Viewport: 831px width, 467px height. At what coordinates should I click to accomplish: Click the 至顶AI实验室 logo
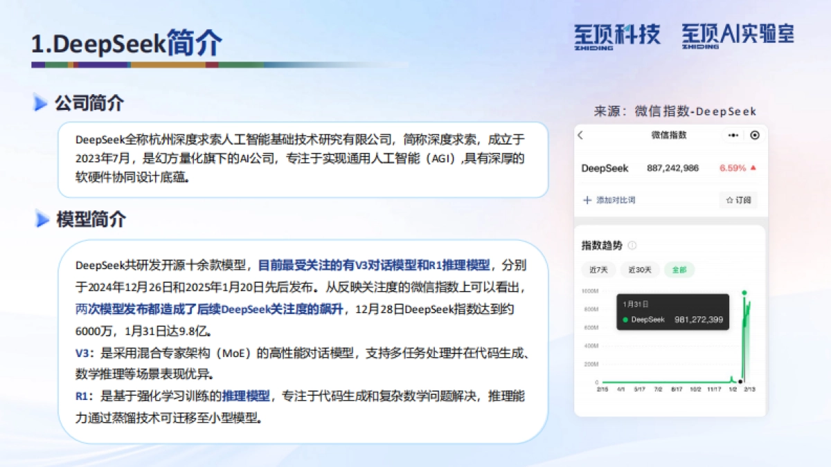[738, 33]
